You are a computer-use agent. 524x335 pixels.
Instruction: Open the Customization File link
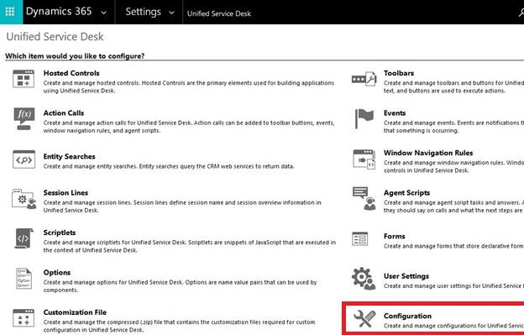[x=75, y=312]
